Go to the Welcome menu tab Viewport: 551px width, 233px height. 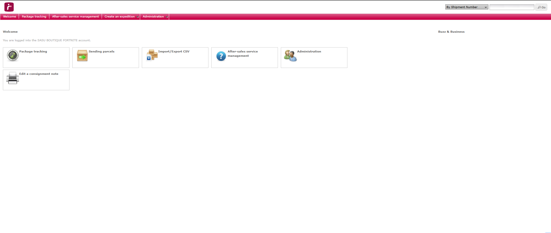[x=9, y=17]
